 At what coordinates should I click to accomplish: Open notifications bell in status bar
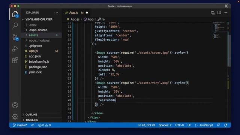[x=226, y=125]
